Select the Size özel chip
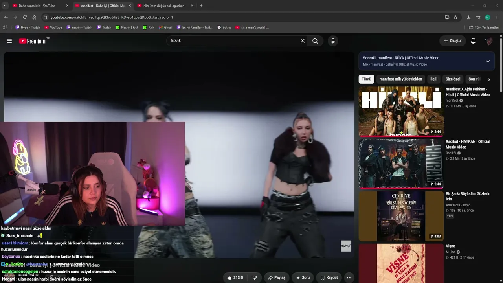This screenshot has width=503, height=283. (453, 79)
